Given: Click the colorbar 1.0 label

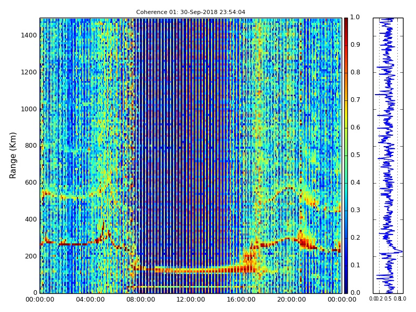Looking at the screenshot, I should point(355,17).
